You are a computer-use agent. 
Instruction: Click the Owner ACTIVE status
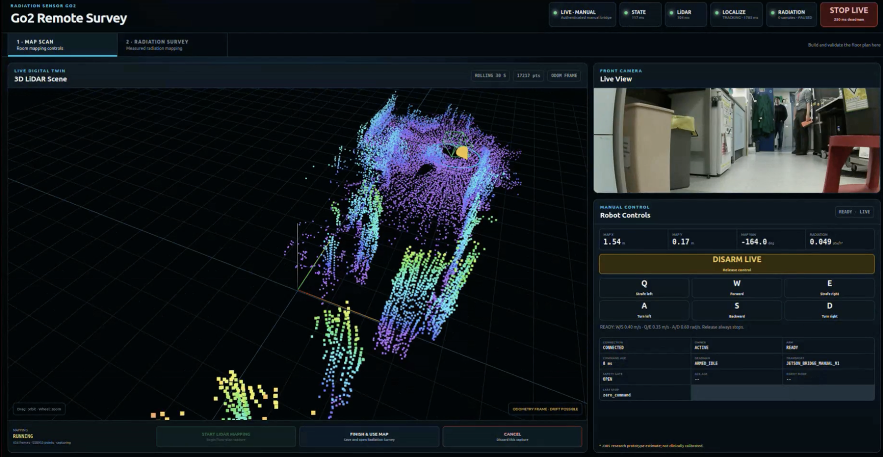pyautogui.click(x=701, y=348)
